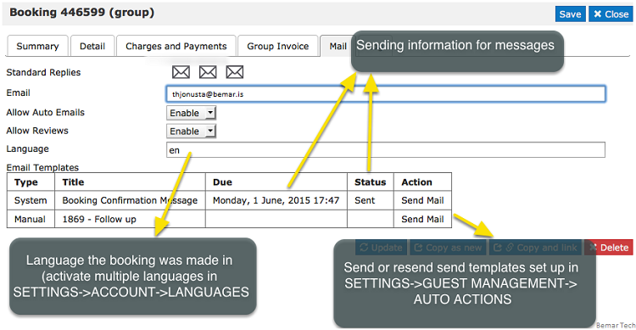Click the 'Standard Replies' label

pos(43,73)
